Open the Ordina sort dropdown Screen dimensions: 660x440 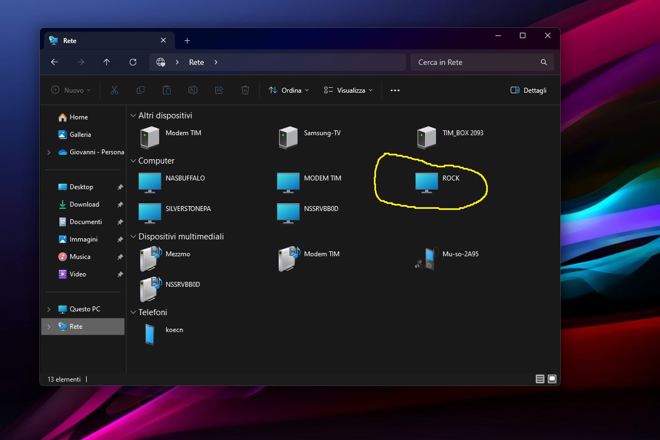(x=289, y=91)
